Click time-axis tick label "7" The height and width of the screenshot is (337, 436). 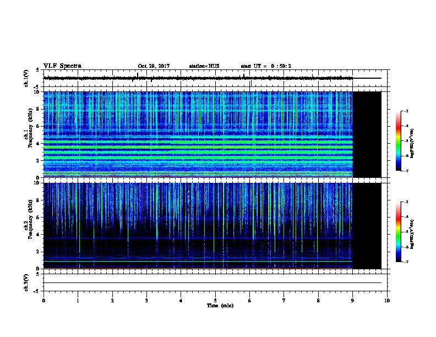click(284, 300)
